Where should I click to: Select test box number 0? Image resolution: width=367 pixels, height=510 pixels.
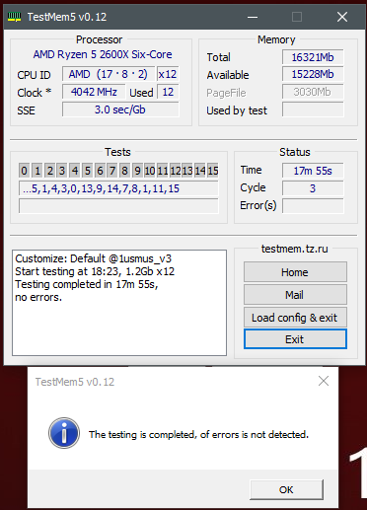click(x=24, y=171)
